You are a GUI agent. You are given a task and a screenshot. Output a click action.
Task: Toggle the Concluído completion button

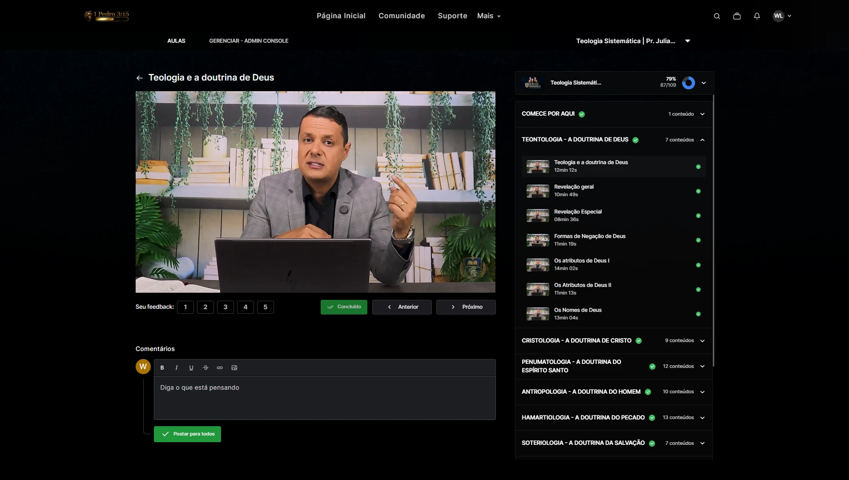click(344, 307)
